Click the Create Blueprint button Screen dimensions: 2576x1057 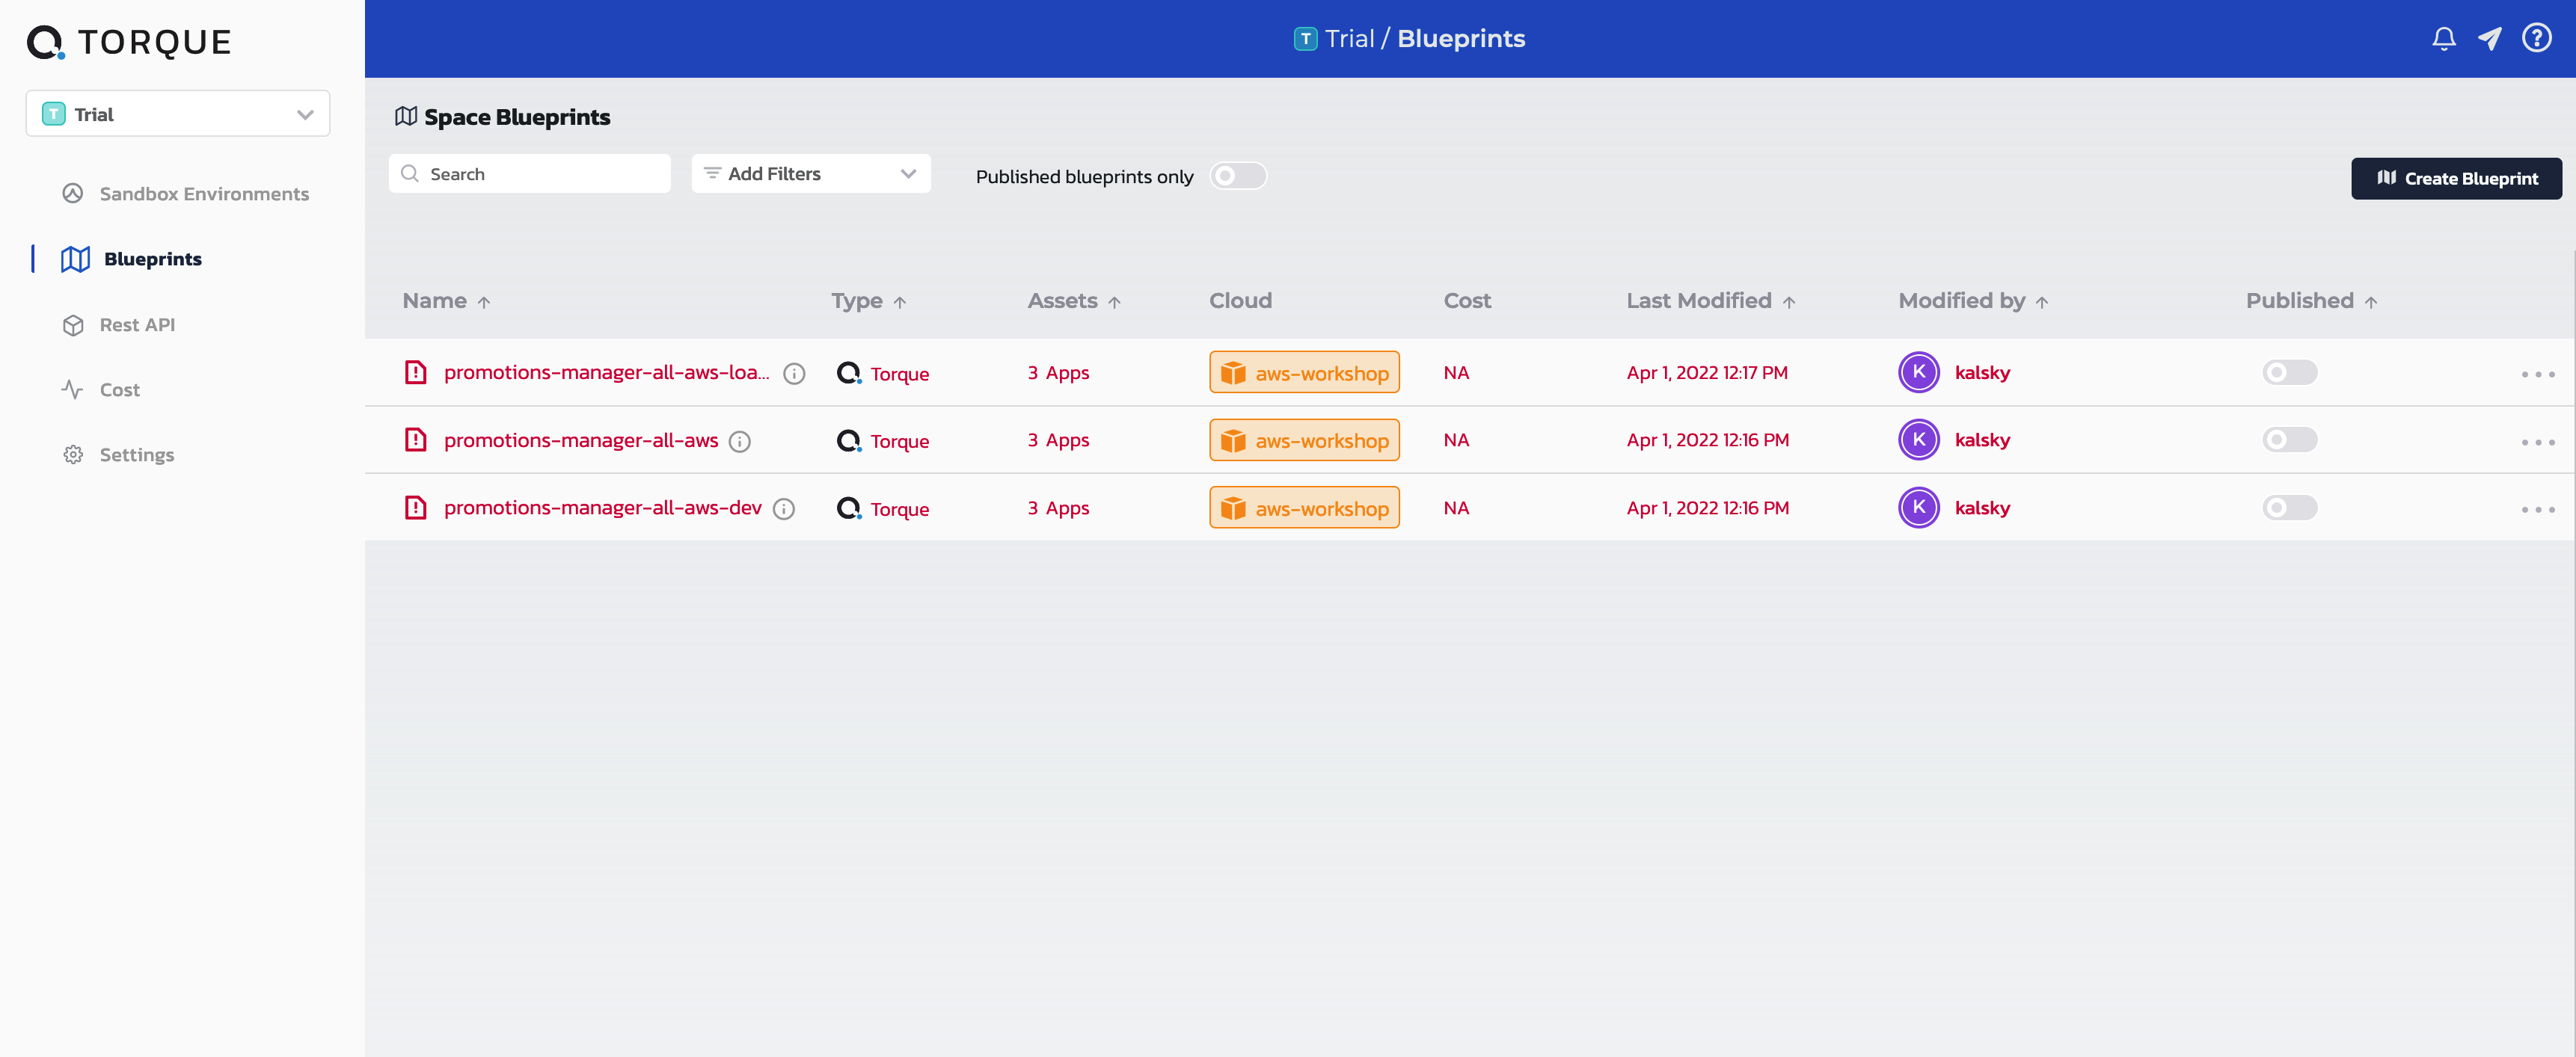(2456, 179)
